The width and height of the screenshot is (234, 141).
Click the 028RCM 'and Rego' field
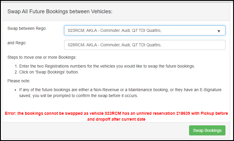point(144,45)
